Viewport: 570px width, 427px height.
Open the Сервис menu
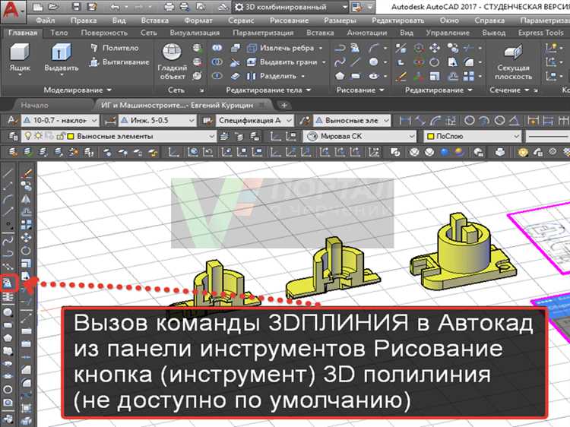[241, 21]
